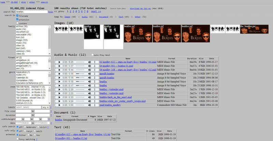Open three-dot menu on first audio player
Image resolution: width=273 pixels, height=141 pixels.
(95, 62)
